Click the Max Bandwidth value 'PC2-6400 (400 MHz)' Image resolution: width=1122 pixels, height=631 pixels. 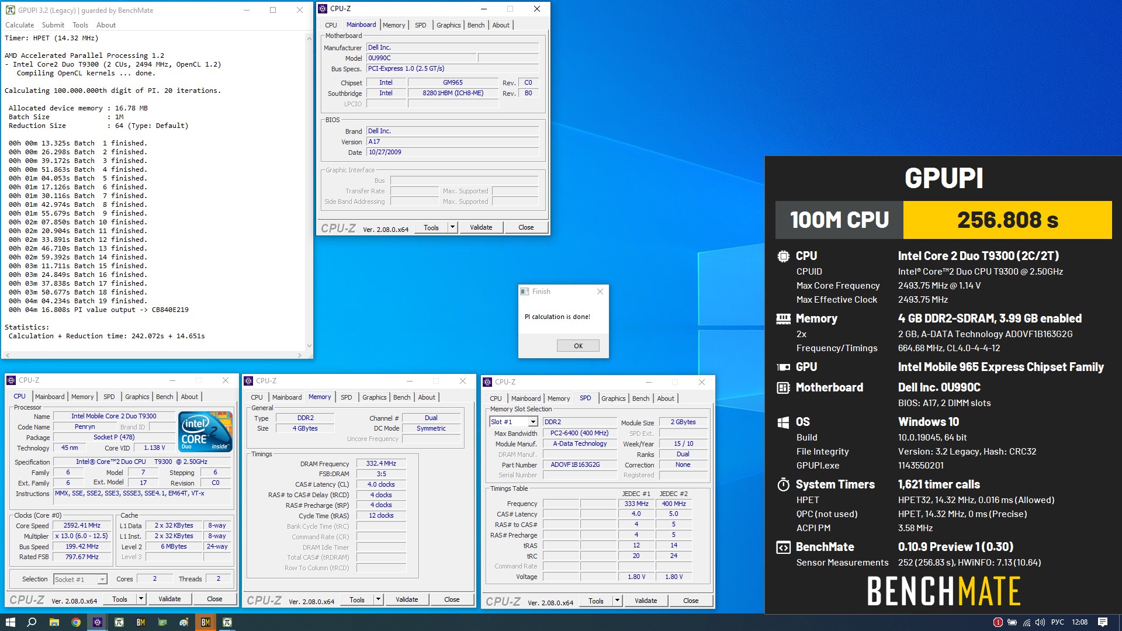[579, 434]
